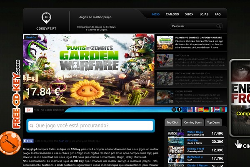Image resolution: width=250 pixels, height=167 pixels.
Task: Click the orange key coin icon
Action: (x=11, y=143)
